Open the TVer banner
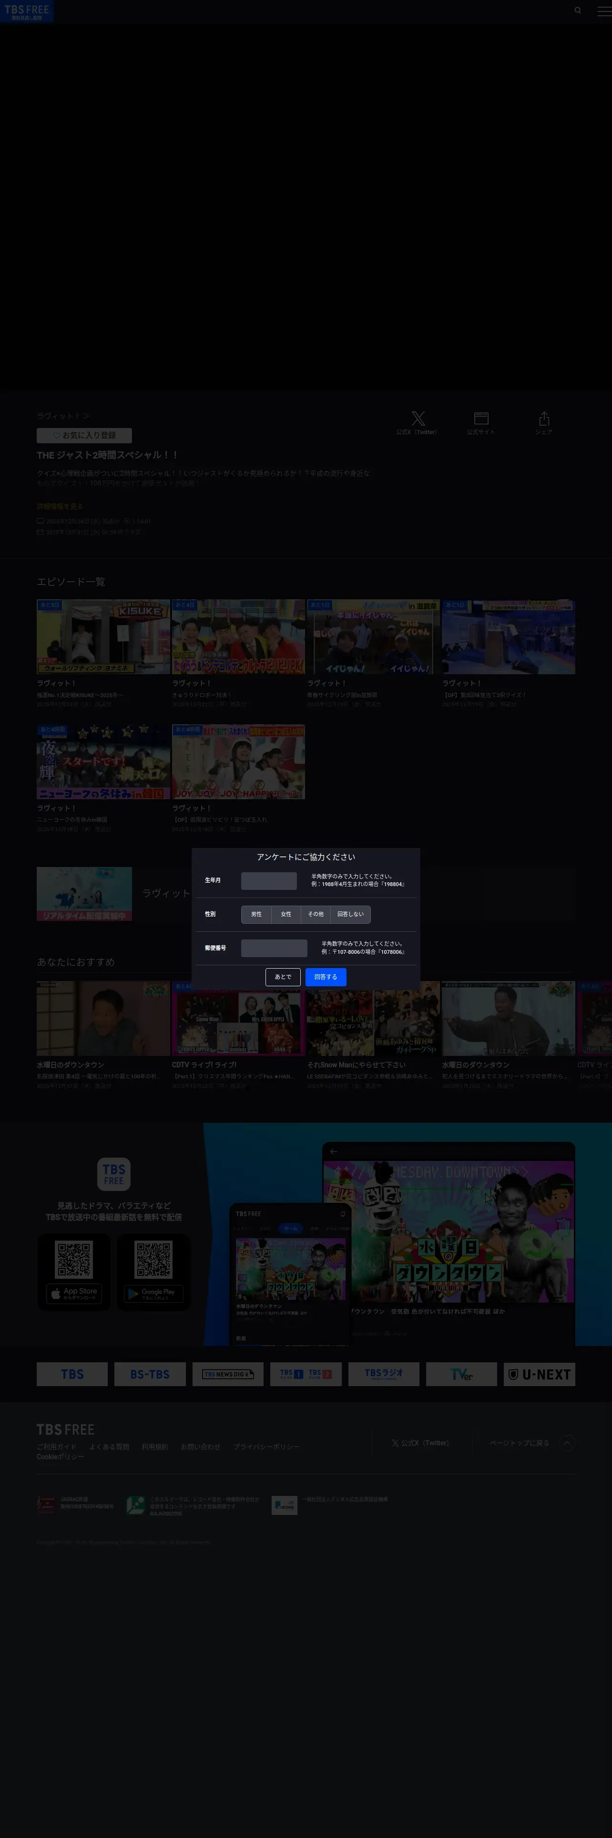612x1838 pixels. (x=462, y=1374)
